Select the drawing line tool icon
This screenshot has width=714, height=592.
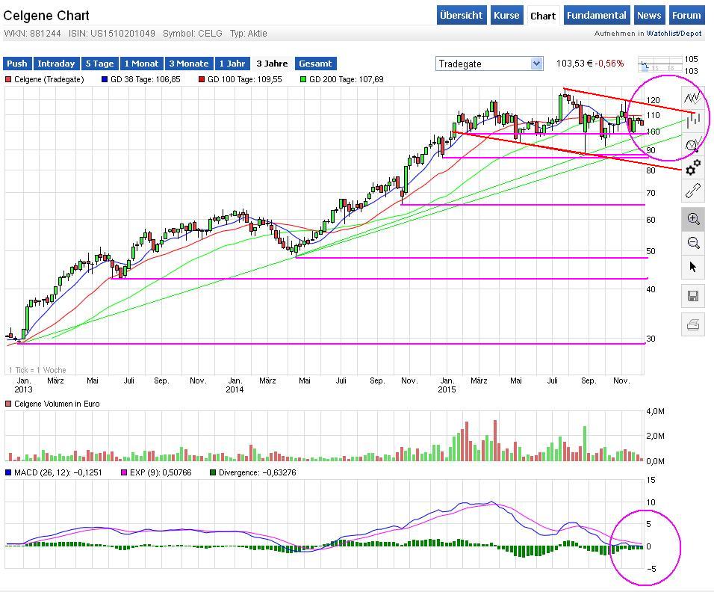tap(693, 191)
